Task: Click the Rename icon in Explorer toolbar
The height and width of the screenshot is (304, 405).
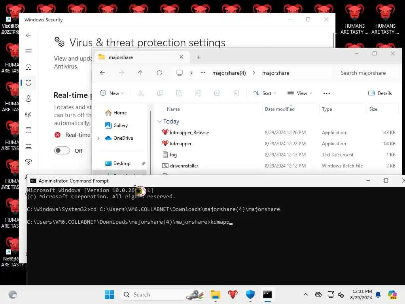Action: click(x=198, y=93)
